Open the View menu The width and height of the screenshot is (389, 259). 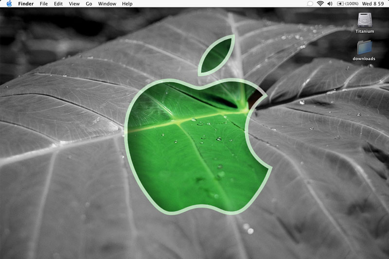click(74, 4)
